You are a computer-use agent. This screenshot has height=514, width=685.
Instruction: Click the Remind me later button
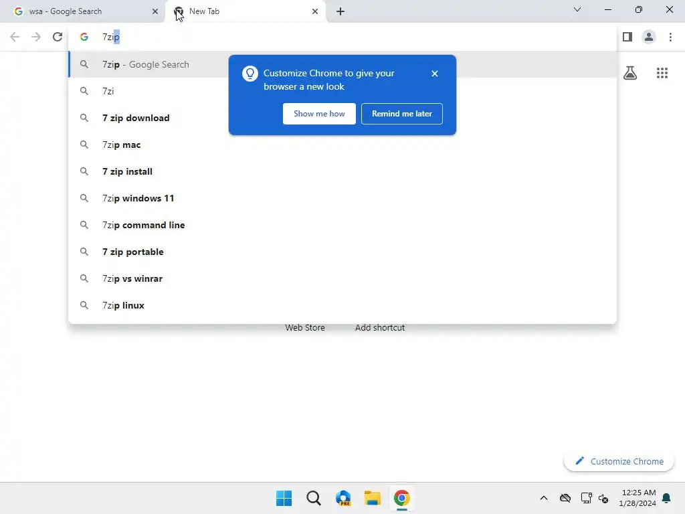pos(402,114)
